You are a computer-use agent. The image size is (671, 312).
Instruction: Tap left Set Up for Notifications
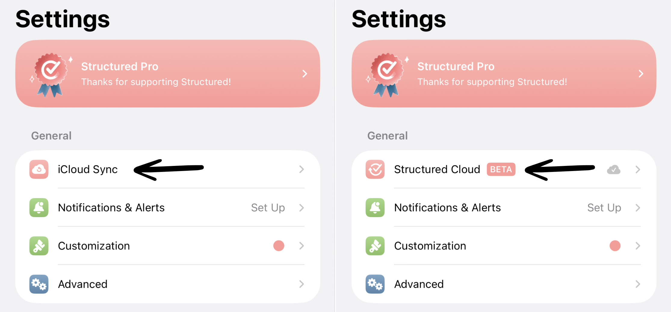click(268, 208)
